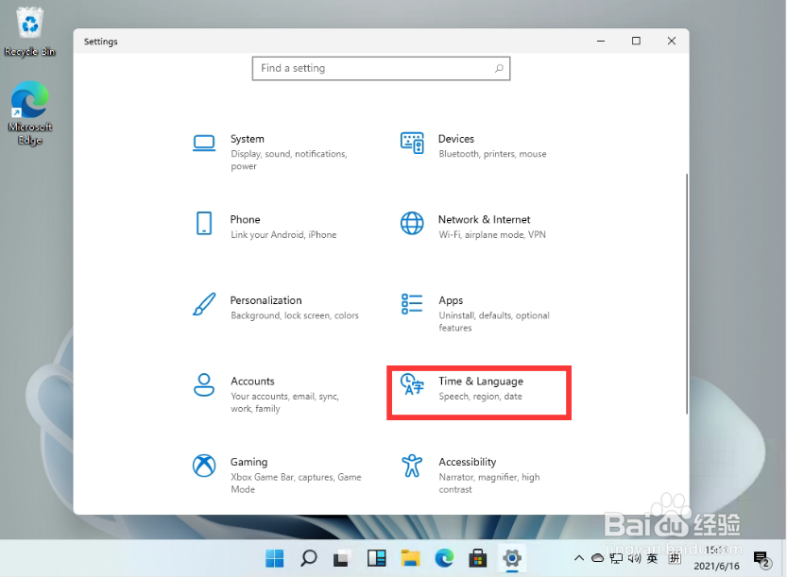This screenshot has height=577, width=787.
Task: Open the Network & Internet globe icon
Action: tap(412, 223)
